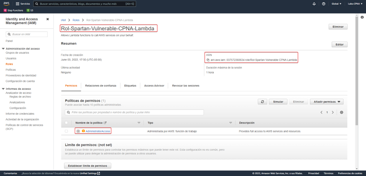
Task: Select all policies header checkbox
Action: (66, 123)
